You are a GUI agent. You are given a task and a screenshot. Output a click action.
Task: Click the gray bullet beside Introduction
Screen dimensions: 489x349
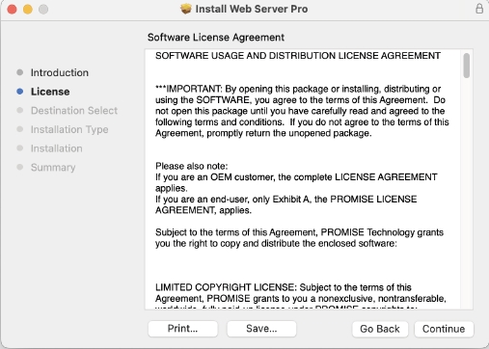tap(20, 72)
